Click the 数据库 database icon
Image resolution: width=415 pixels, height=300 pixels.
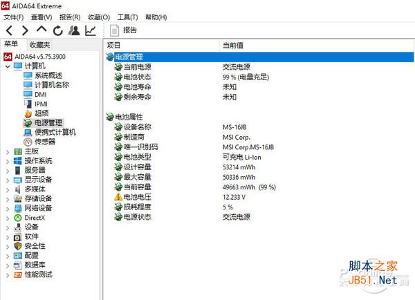coord(18,265)
